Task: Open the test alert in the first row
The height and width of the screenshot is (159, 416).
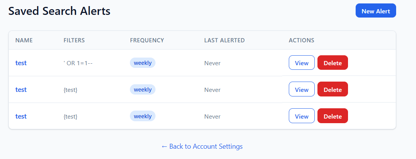Action: click(x=21, y=63)
